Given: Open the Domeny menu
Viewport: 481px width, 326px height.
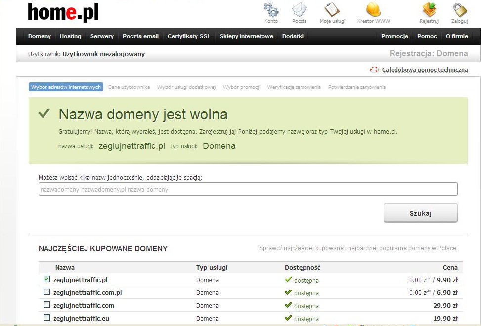Looking at the screenshot, I should coord(39,36).
